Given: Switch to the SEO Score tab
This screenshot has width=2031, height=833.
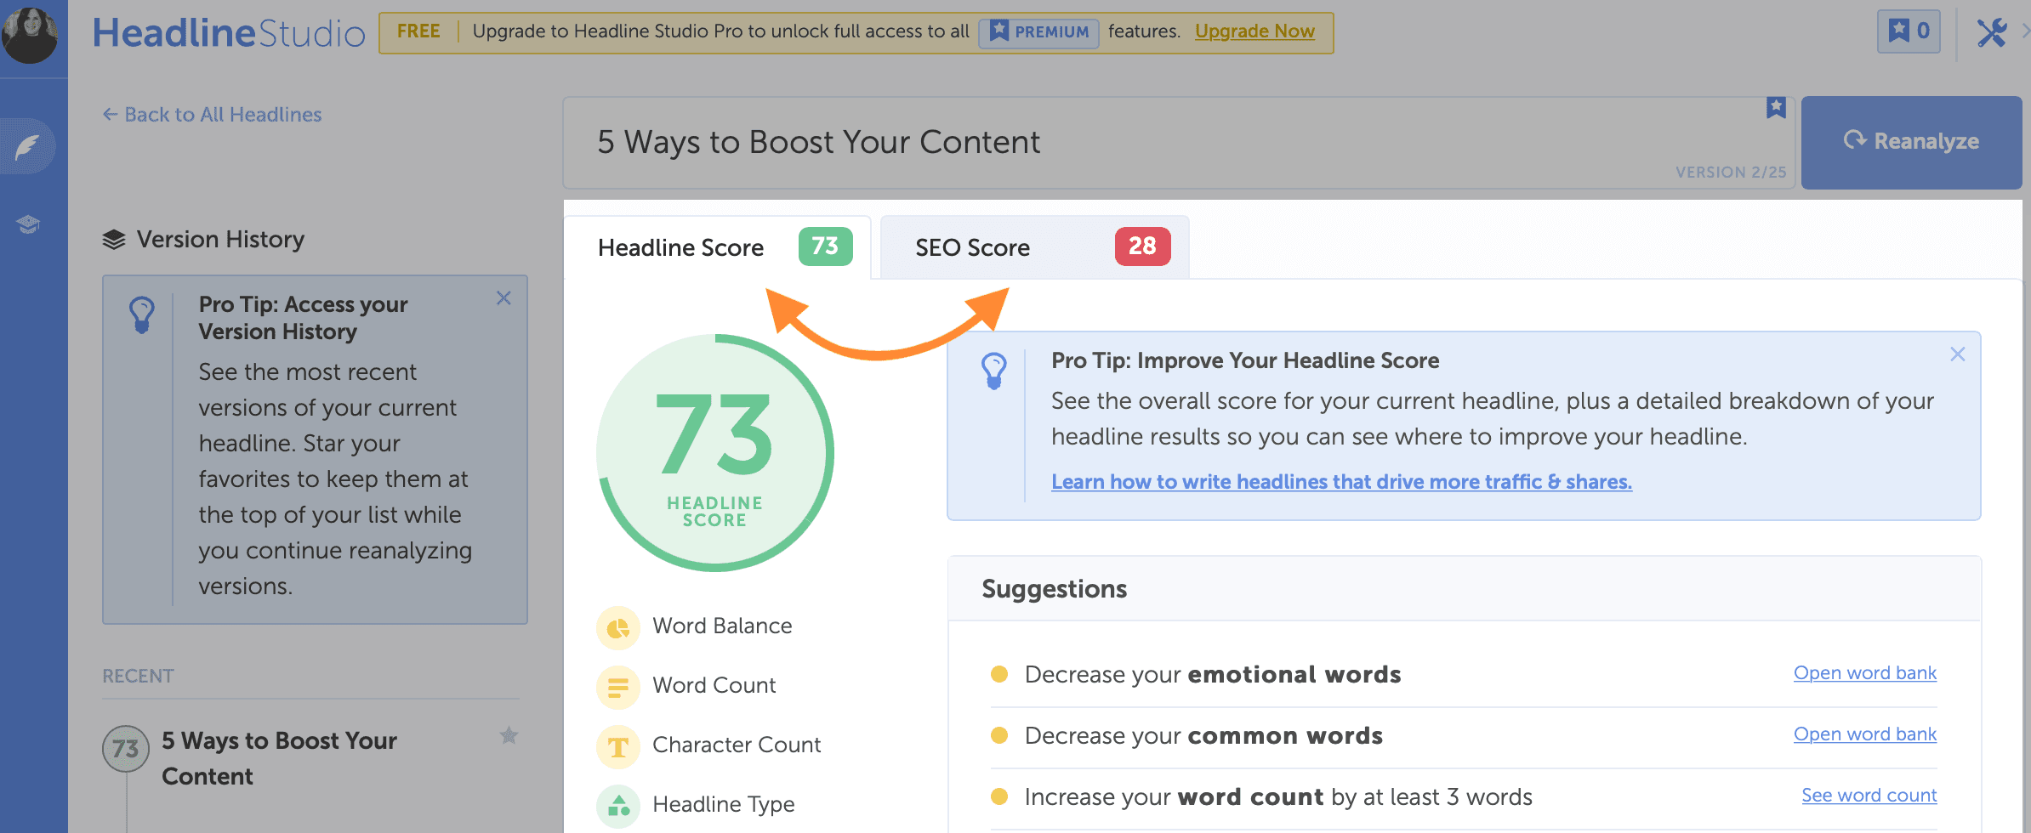Looking at the screenshot, I should tap(1034, 247).
